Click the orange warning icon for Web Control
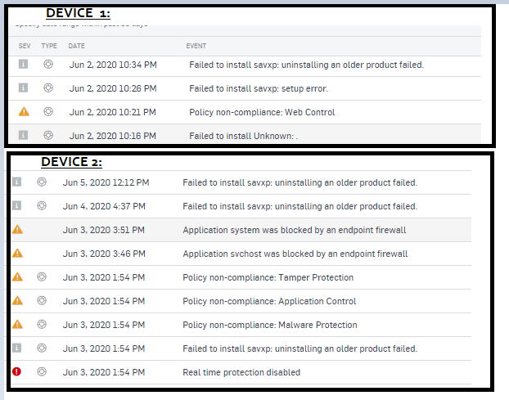 24,111
